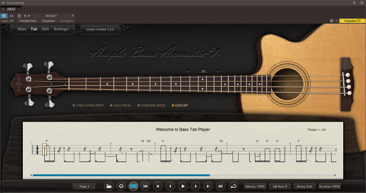Add an instrument with the plus icon
The image size is (366, 193).
(3, 3)
